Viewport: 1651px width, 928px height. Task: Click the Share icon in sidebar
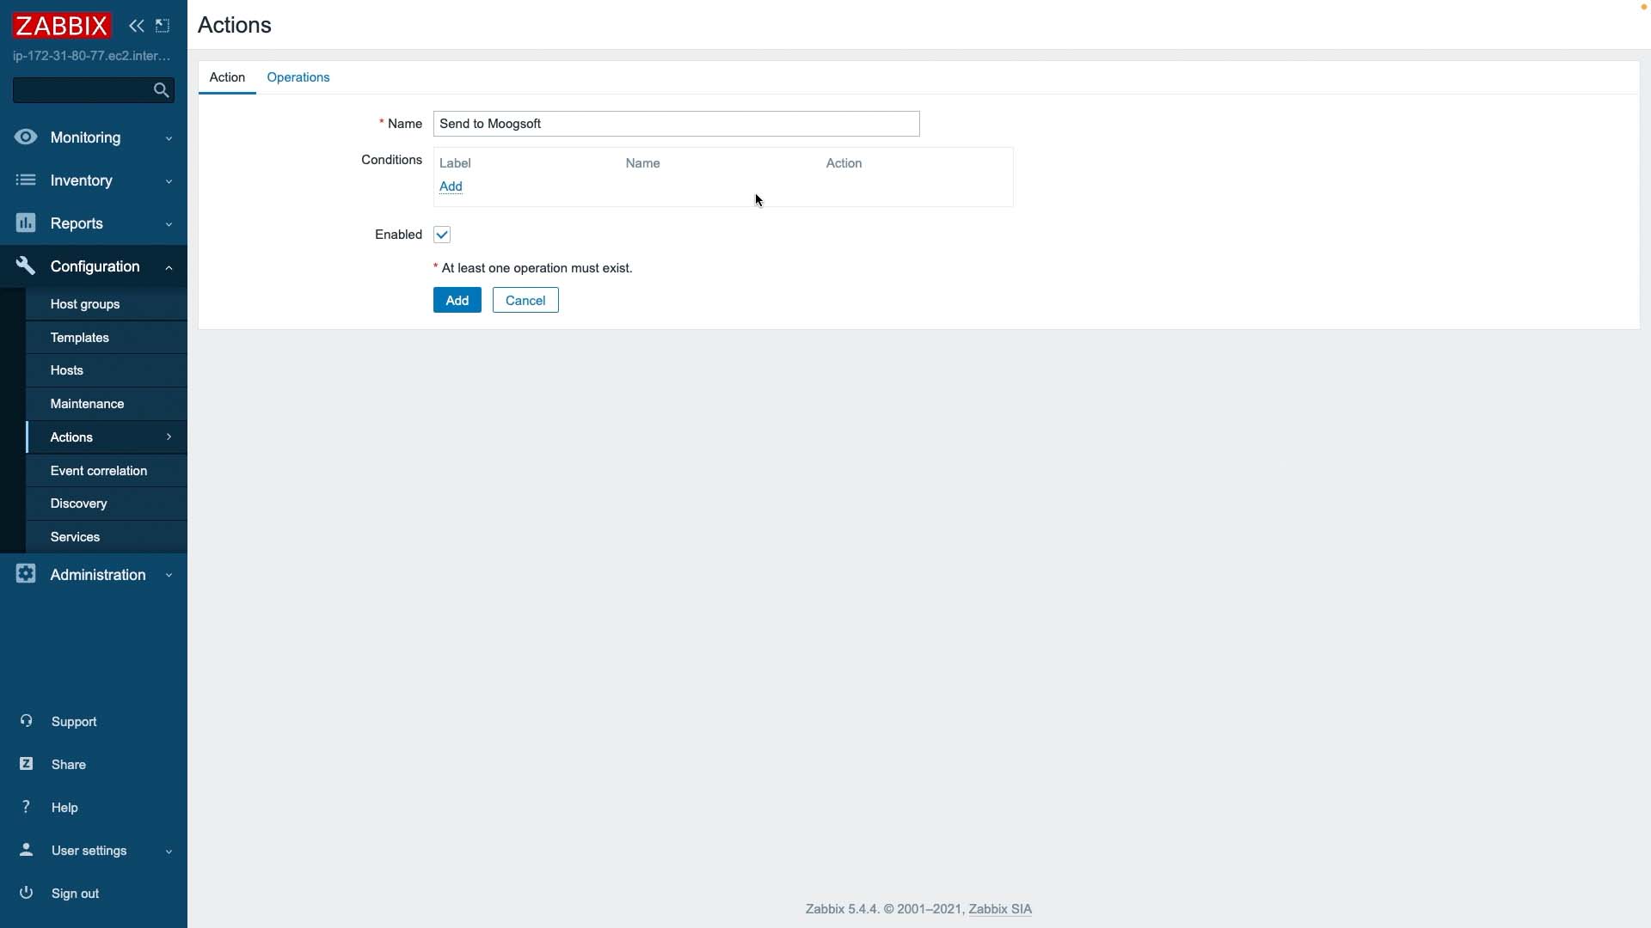click(25, 764)
